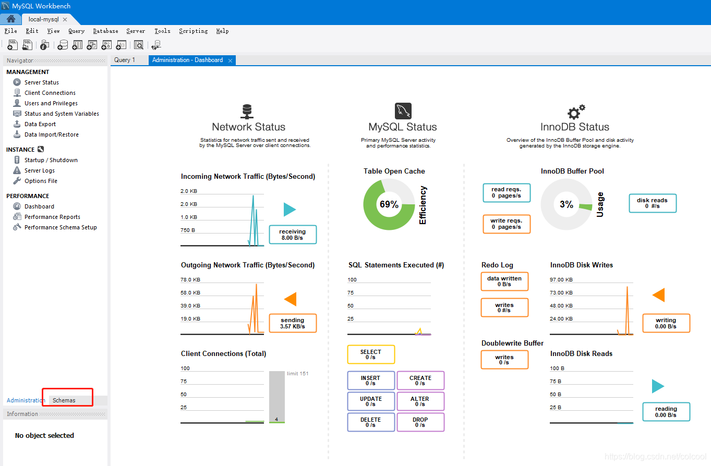
Task: Open the Help menu
Action: click(222, 31)
